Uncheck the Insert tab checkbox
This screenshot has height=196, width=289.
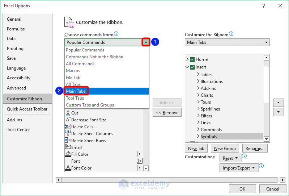[x=192, y=67]
